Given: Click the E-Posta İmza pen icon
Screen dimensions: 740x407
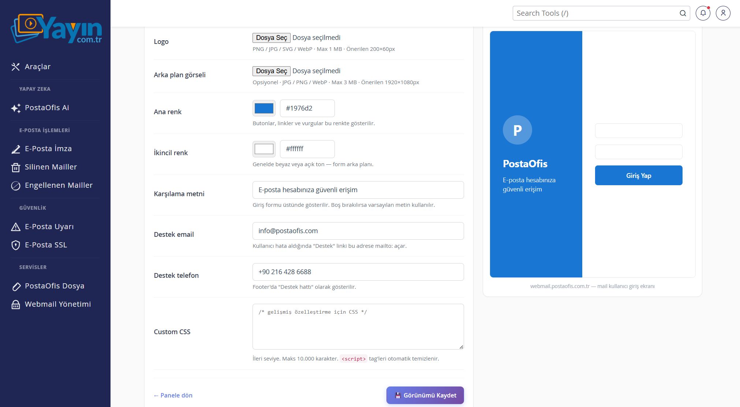Looking at the screenshot, I should tap(16, 149).
